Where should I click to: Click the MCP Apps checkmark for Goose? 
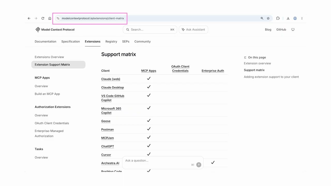149,120
